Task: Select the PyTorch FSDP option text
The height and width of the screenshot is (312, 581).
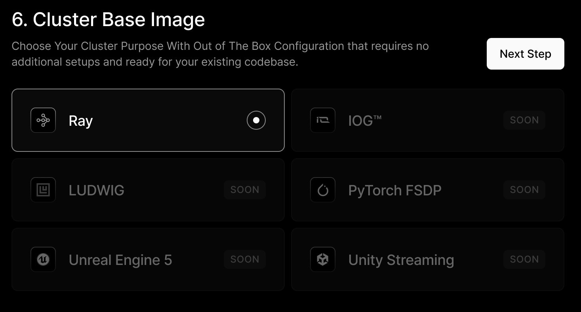Action: click(395, 191)
